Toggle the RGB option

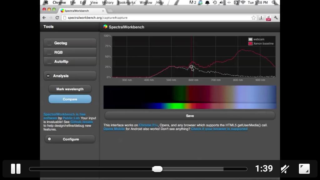[x=70, y=52]
